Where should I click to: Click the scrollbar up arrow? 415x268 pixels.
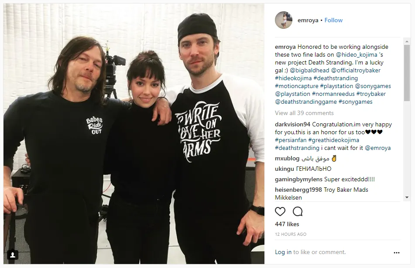coord(407,41)
